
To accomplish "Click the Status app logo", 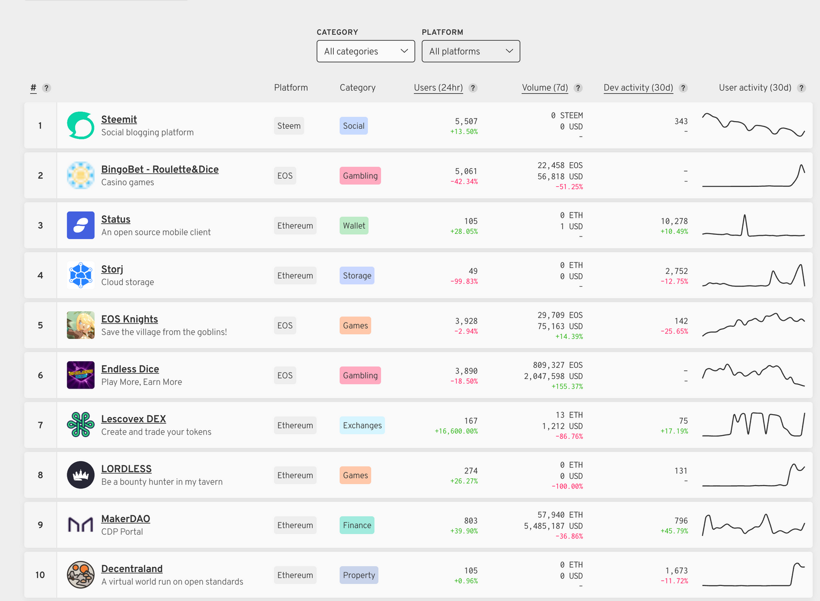I will pos(81,225).
